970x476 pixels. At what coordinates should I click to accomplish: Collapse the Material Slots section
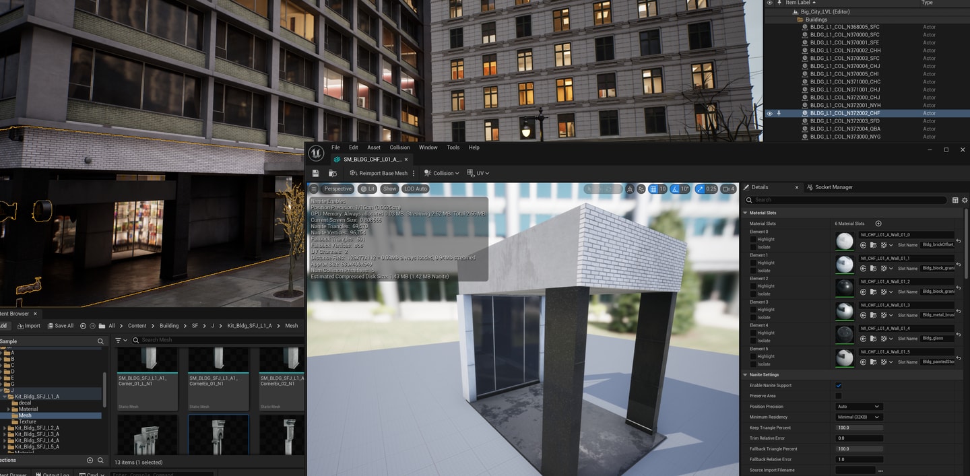(x=746, y=213)
